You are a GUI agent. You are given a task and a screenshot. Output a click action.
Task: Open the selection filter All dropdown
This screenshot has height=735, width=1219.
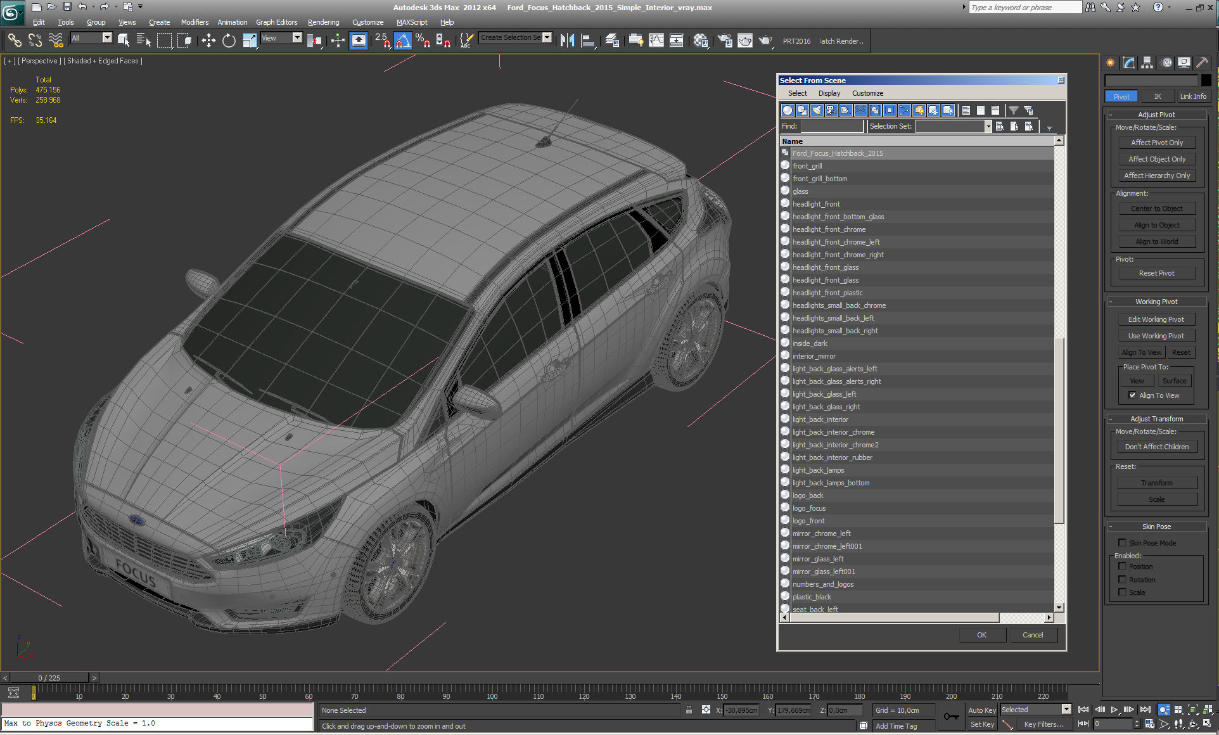tap(107, 38)
